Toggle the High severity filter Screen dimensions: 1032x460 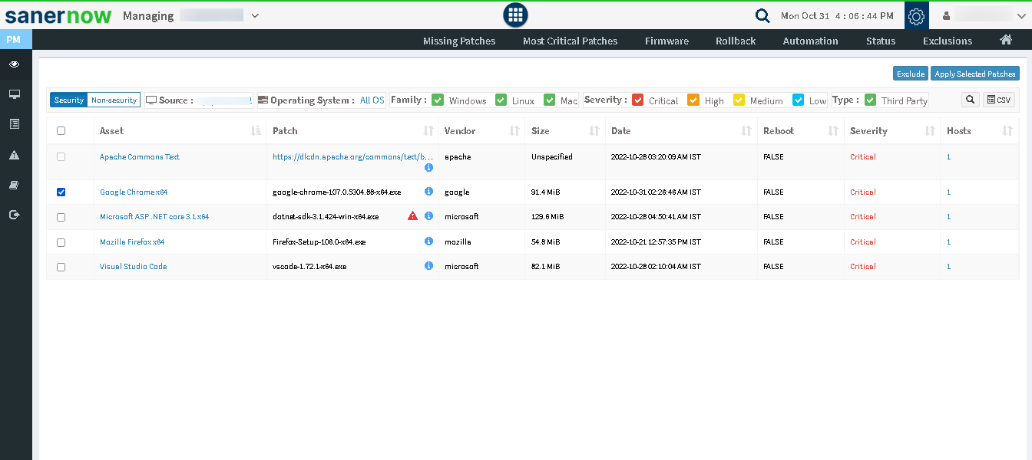click(693, 100)
